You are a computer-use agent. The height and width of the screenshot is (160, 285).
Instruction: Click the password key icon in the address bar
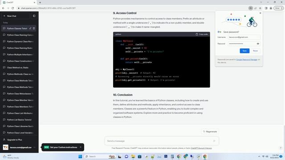[251, 8]
